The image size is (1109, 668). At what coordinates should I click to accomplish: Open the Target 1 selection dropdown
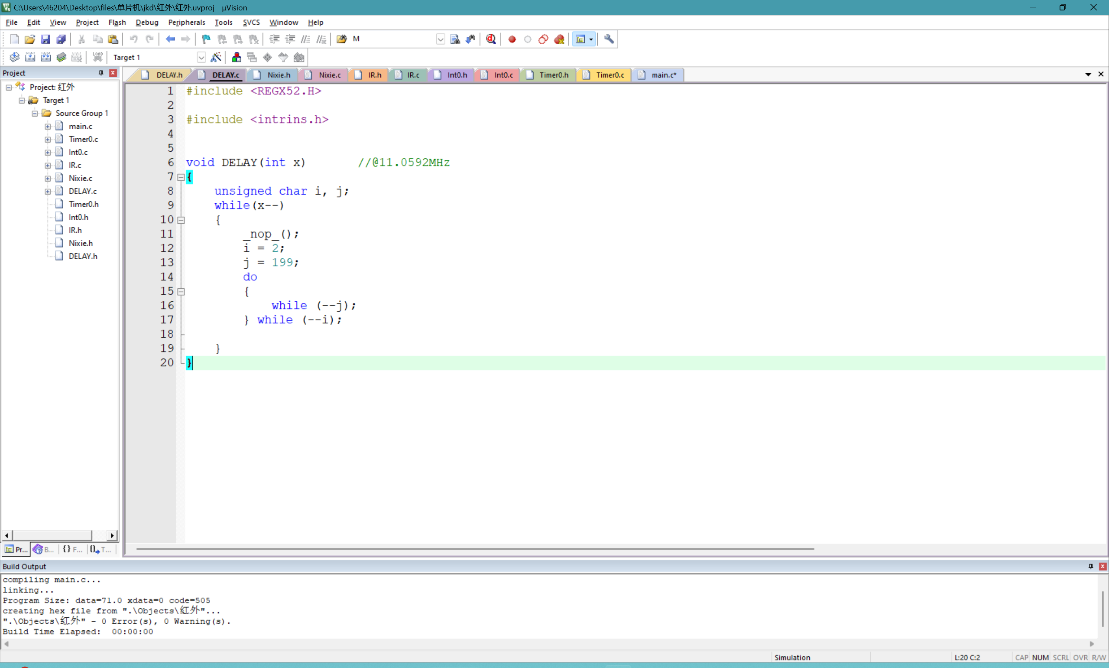point(201,57)
